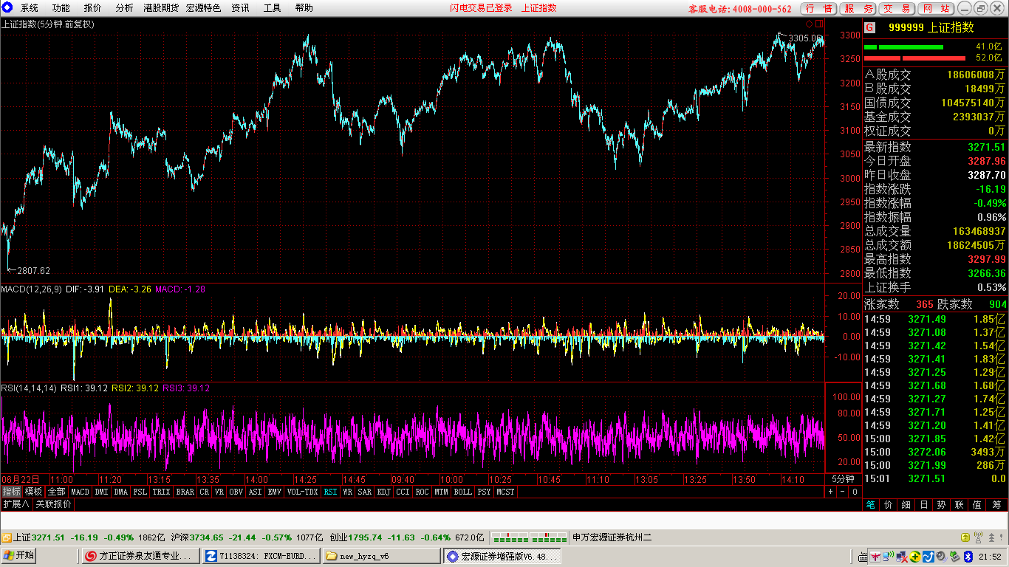The image size is (1009, 567).
Task: Expand the 扩展 panel
Action: coord(16,504)
